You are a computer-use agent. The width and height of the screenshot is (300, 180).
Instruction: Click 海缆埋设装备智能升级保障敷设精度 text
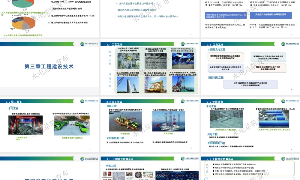tap(224, 137)
